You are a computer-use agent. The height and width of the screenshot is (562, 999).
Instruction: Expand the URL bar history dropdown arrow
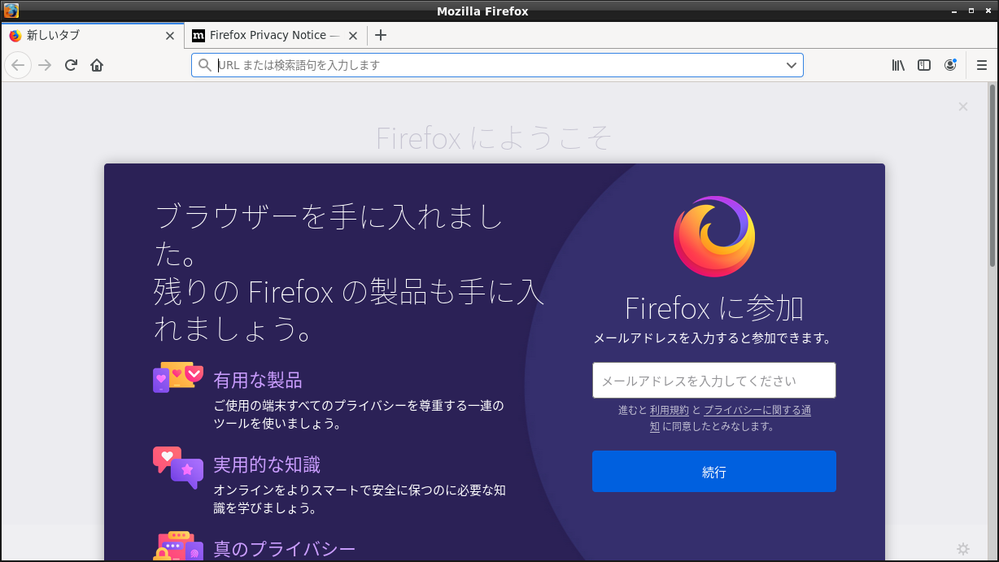click(x=792, y=65)
